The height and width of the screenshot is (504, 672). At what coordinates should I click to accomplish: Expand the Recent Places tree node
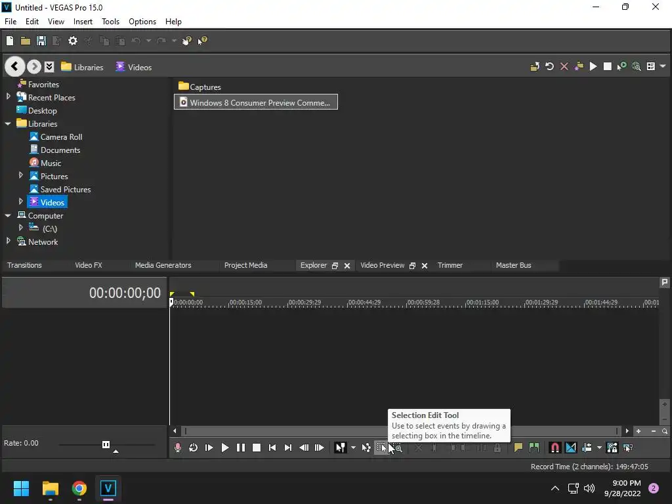[x=8, y=97]
